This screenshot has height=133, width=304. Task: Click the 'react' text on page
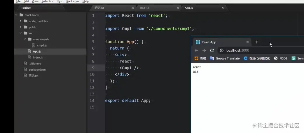click(x=197, y=67)
